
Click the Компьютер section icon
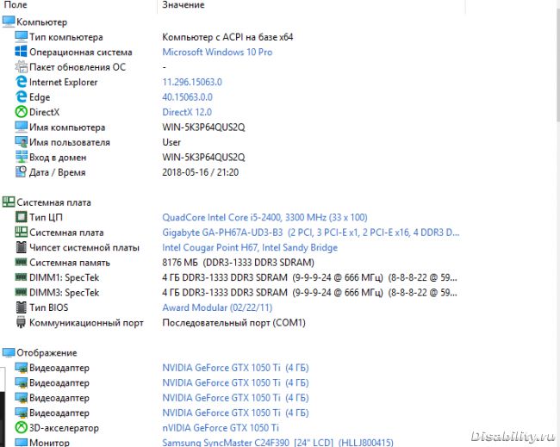click(x=9, y=22)
